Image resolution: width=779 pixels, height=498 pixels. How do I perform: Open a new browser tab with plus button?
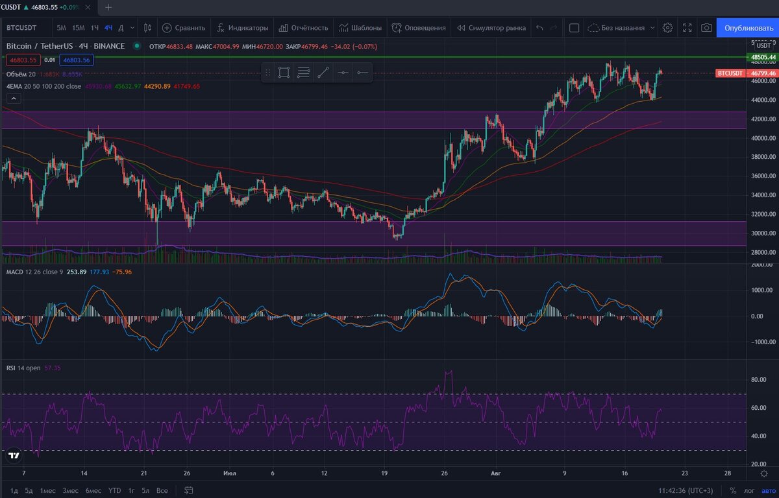point(108,8)
